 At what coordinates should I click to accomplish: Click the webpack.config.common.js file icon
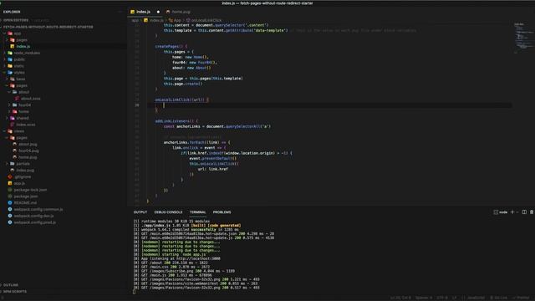[x=10, y=209]
